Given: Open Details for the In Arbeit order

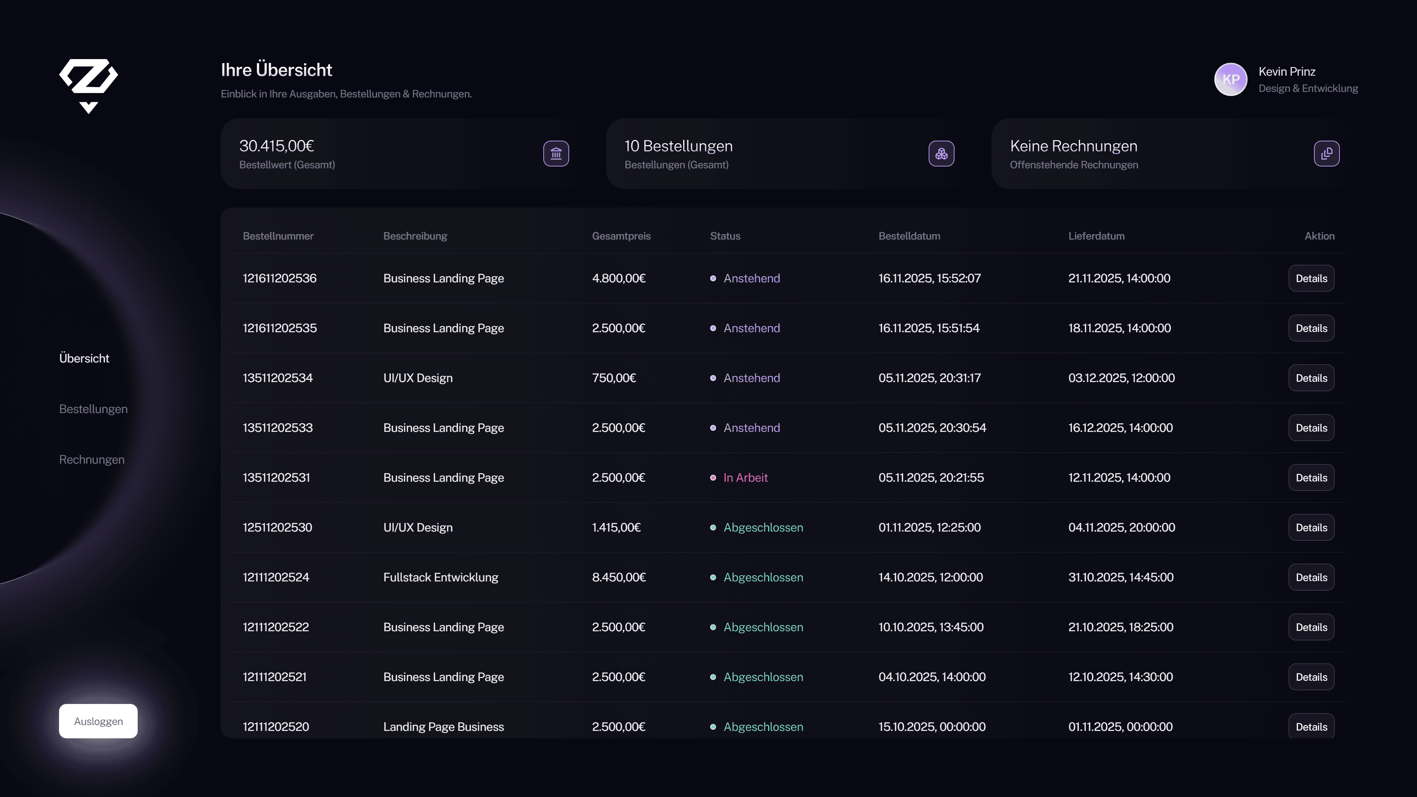Looking at the screenshot, I should point(1311,477).
